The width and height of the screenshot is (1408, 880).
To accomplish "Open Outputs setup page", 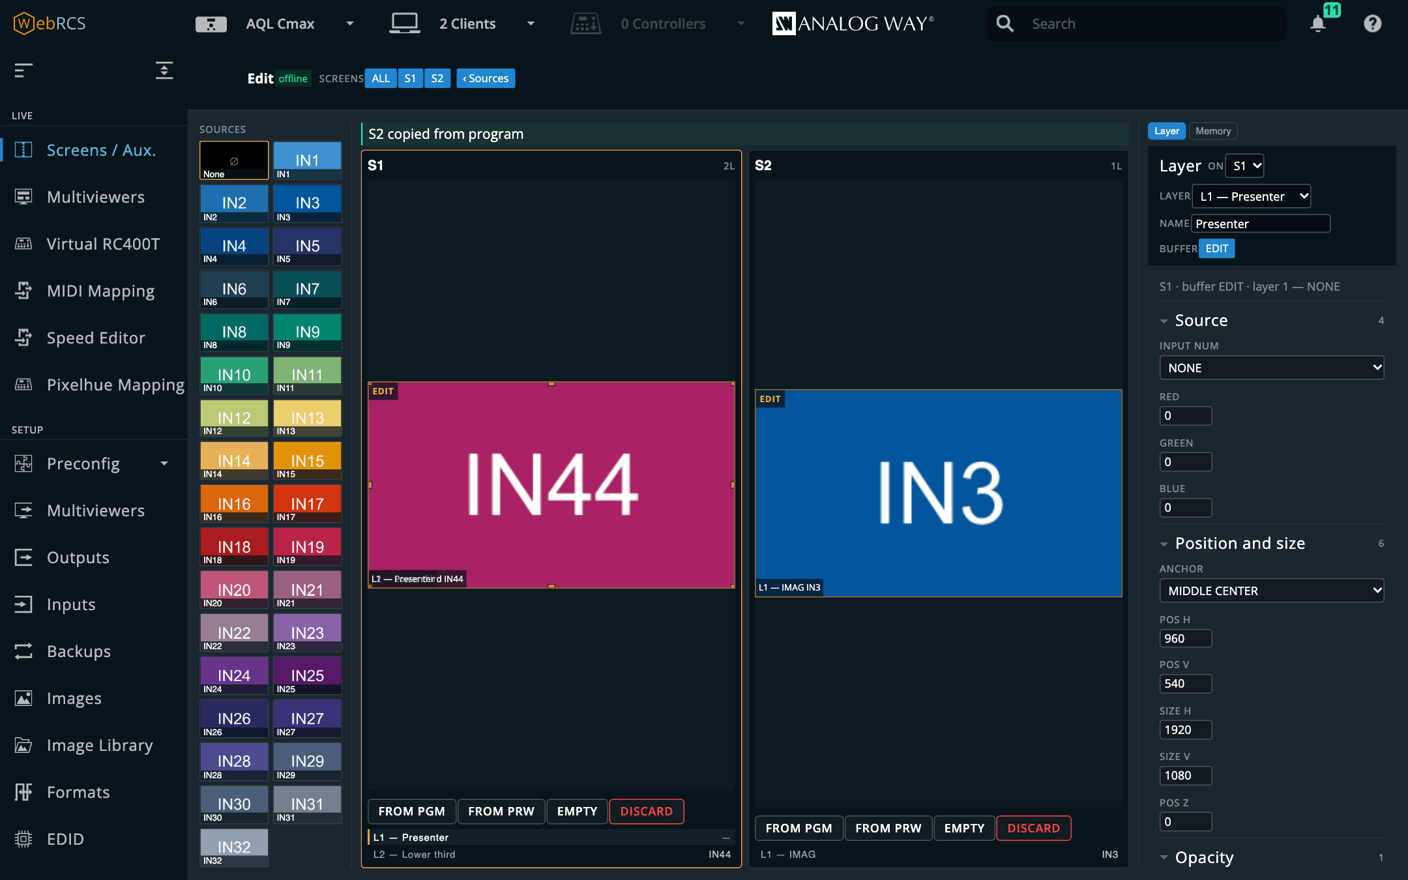I will coord(94,557).
